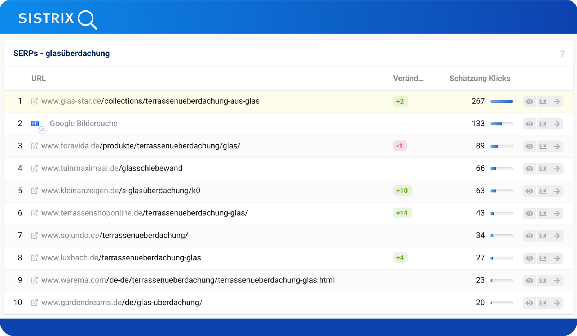
Task: Open chart icon for foravida.de row
Action: pos(543,146)
